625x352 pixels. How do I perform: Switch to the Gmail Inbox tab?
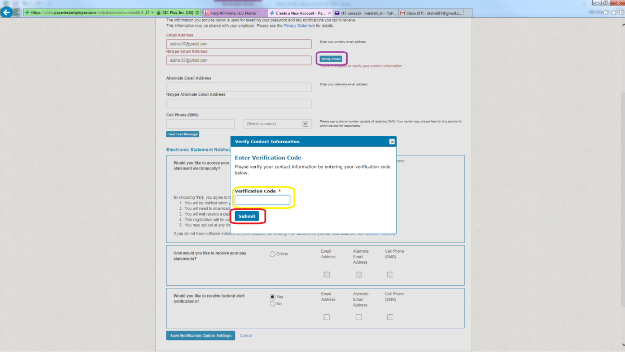point(430,13)
